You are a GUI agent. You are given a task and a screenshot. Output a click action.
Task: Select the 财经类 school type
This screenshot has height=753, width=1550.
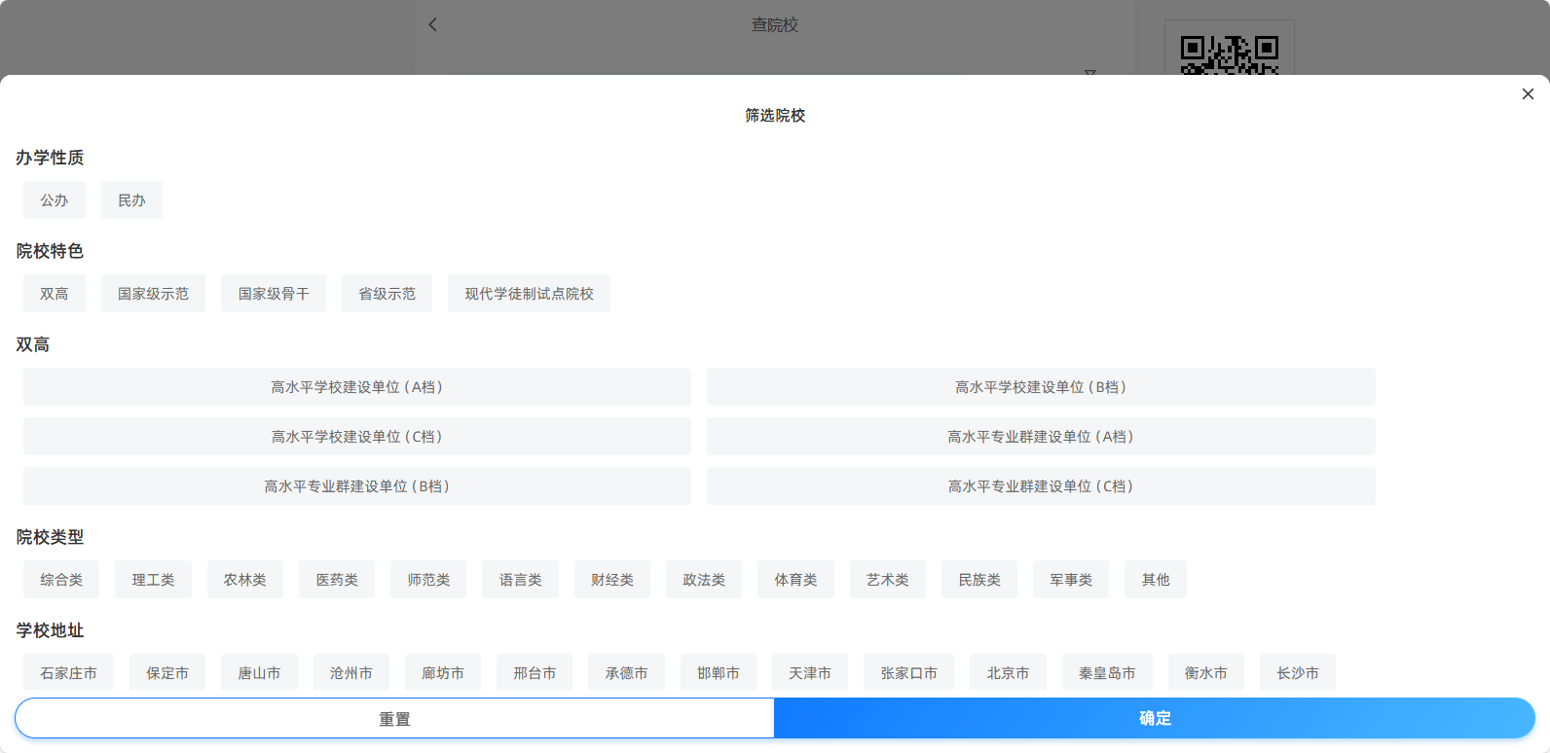(x=612, y=580)
